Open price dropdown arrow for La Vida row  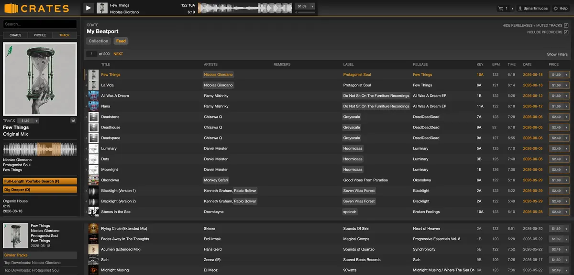click(566, 85)
